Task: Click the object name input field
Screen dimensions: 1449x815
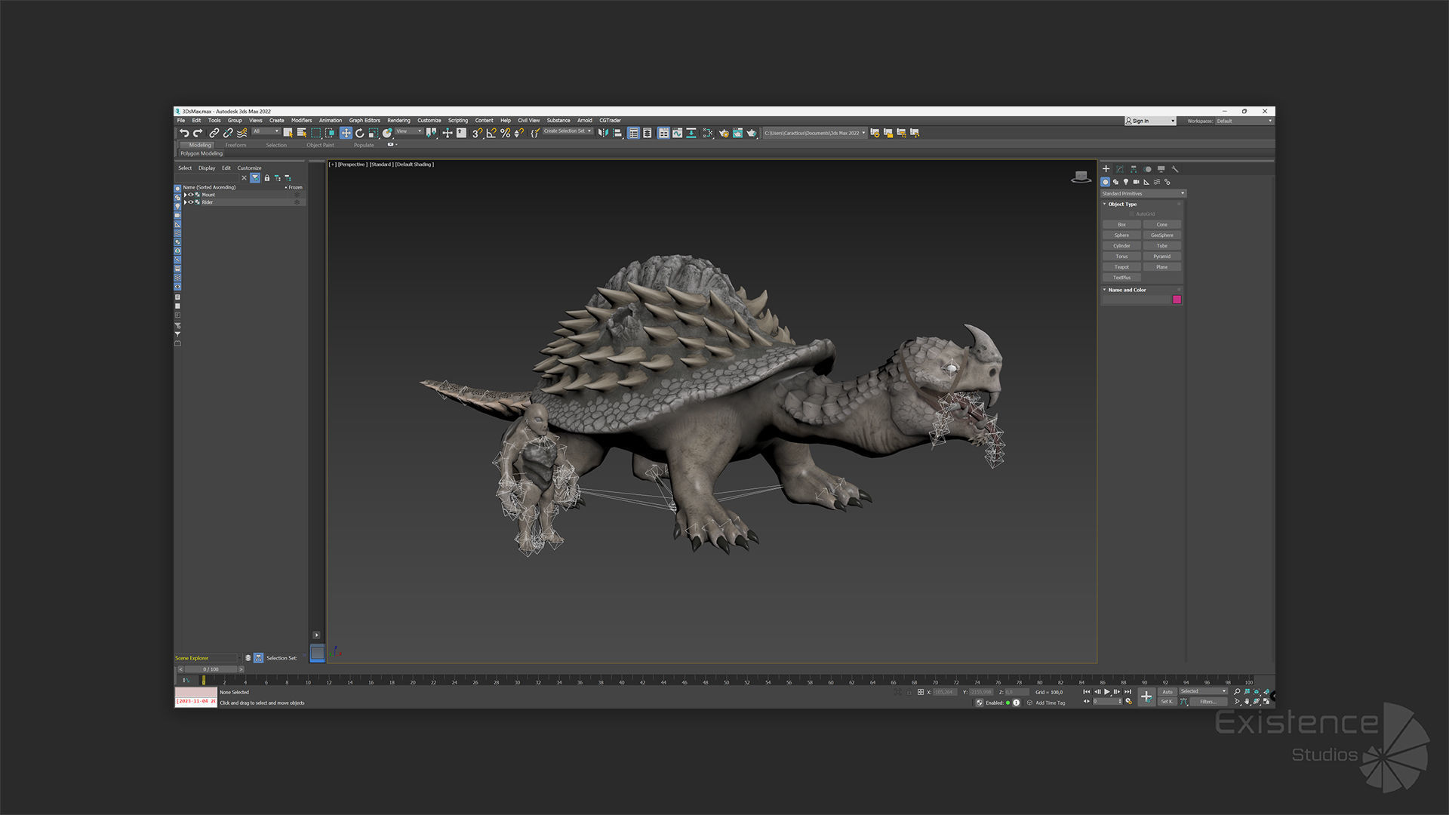Action: click(x=1137, y=300)
